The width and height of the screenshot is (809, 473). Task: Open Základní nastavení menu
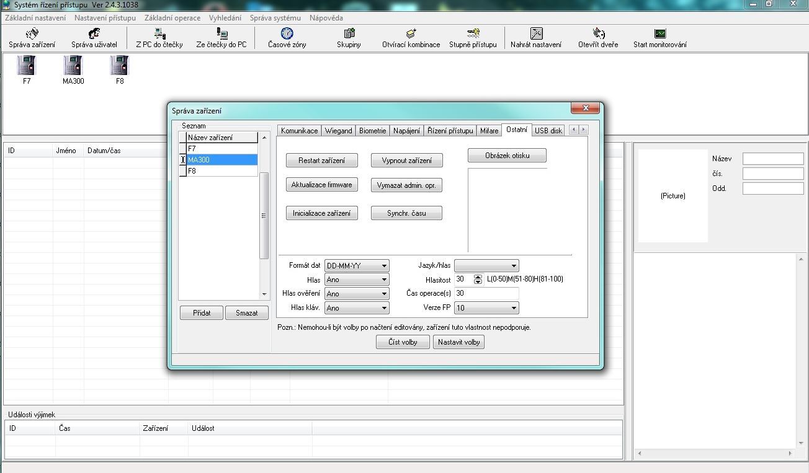pos(35,18)
